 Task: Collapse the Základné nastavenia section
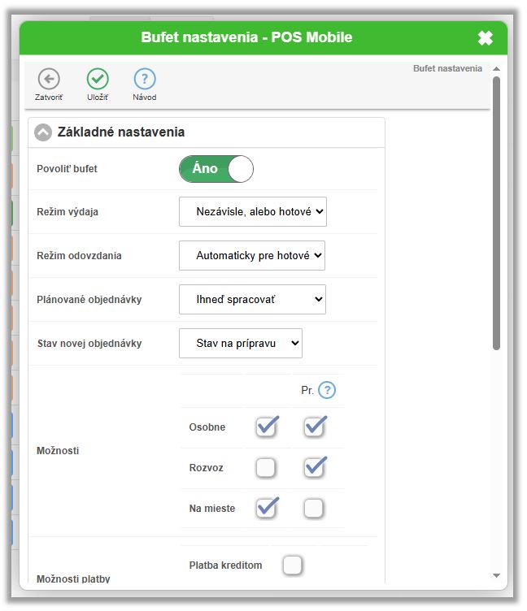pos(43,132)
